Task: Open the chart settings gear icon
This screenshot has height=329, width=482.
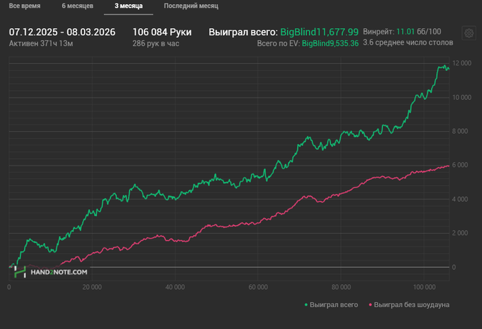Action: (469, 33)
